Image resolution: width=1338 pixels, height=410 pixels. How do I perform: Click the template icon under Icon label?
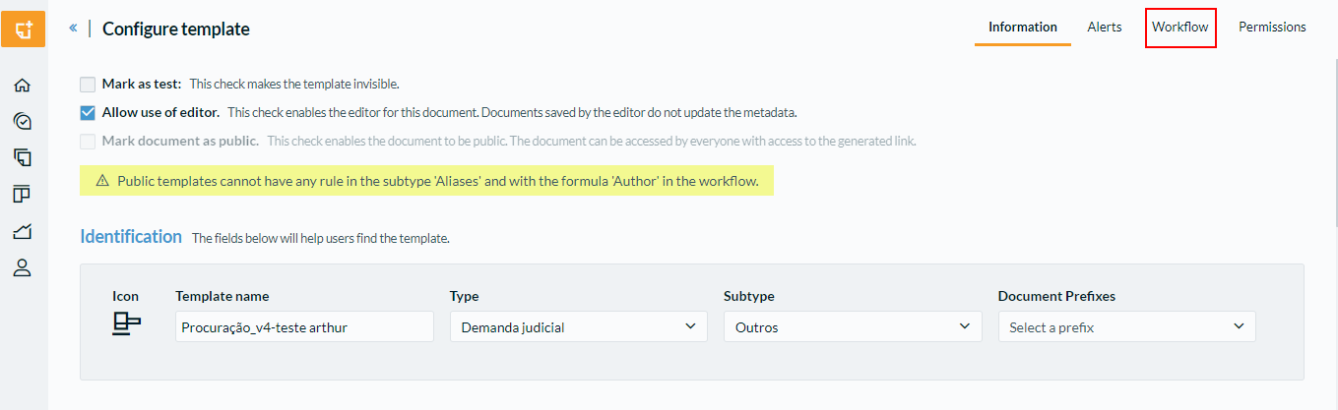(127, 323)
